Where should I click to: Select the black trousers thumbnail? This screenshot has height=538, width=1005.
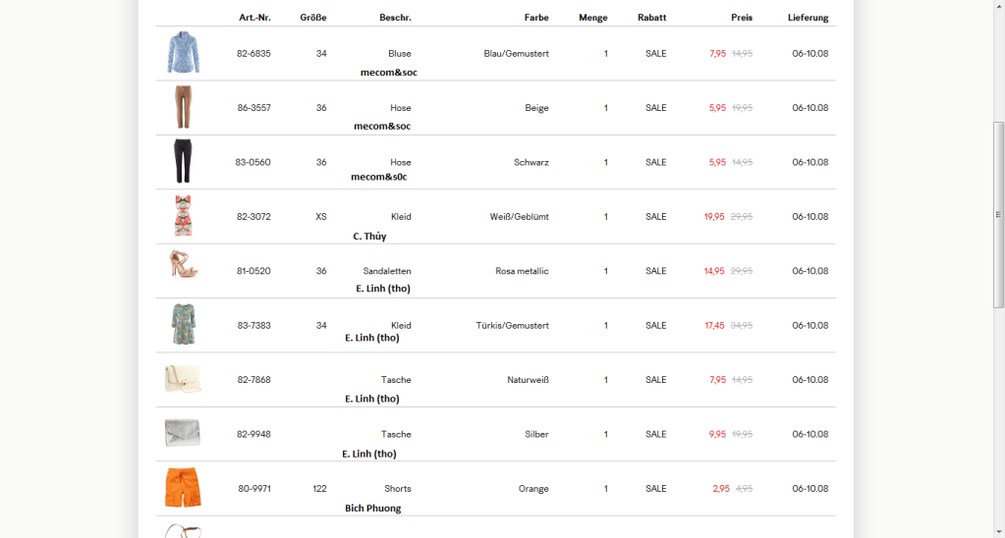tap(183, 161)
